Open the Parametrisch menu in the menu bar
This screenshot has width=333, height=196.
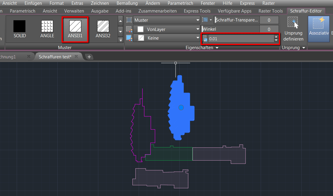coord(180,3)
